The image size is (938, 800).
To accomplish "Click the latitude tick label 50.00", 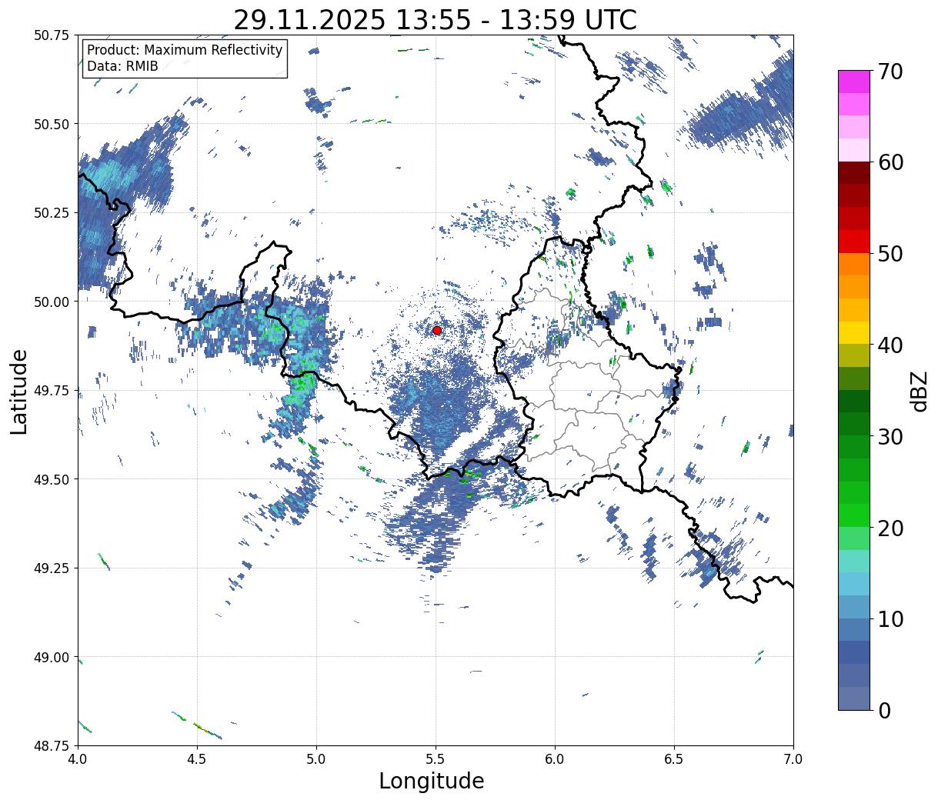I will click(53, 302).
